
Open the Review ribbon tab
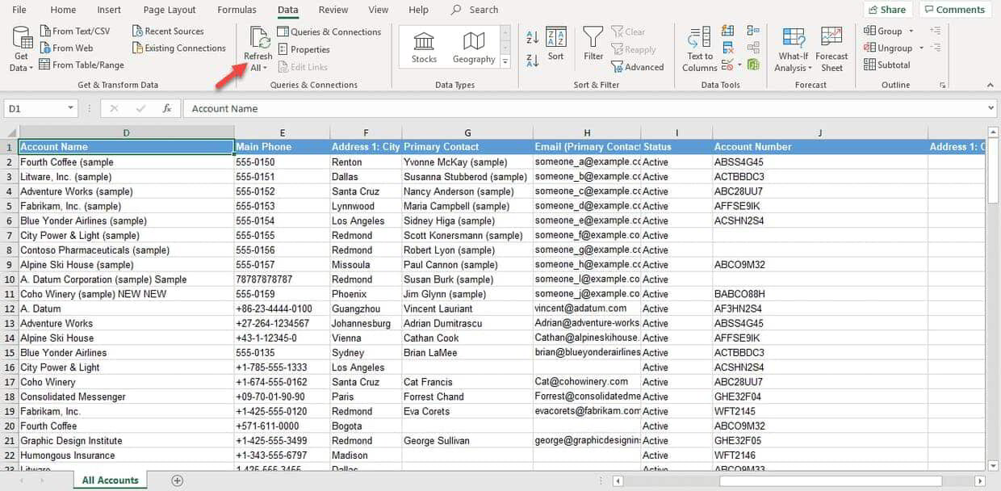[x=332, y=10]
